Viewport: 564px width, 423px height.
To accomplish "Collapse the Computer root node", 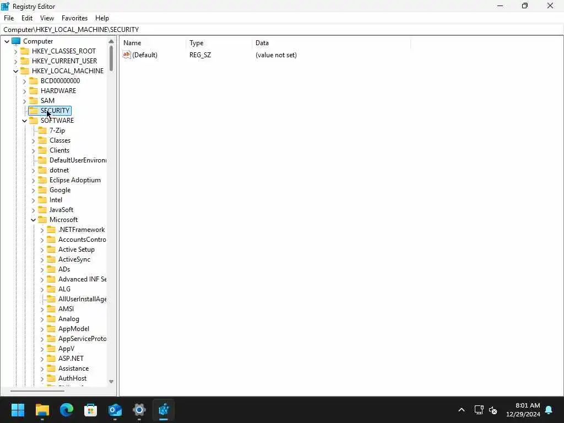I will pyautogui.click(x=7, y=41).
